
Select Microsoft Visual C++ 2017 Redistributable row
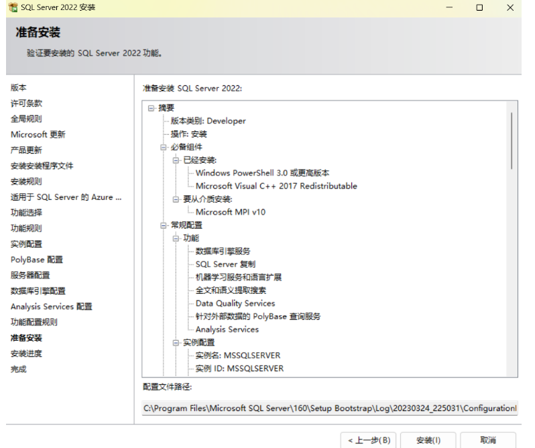[276, 186]
